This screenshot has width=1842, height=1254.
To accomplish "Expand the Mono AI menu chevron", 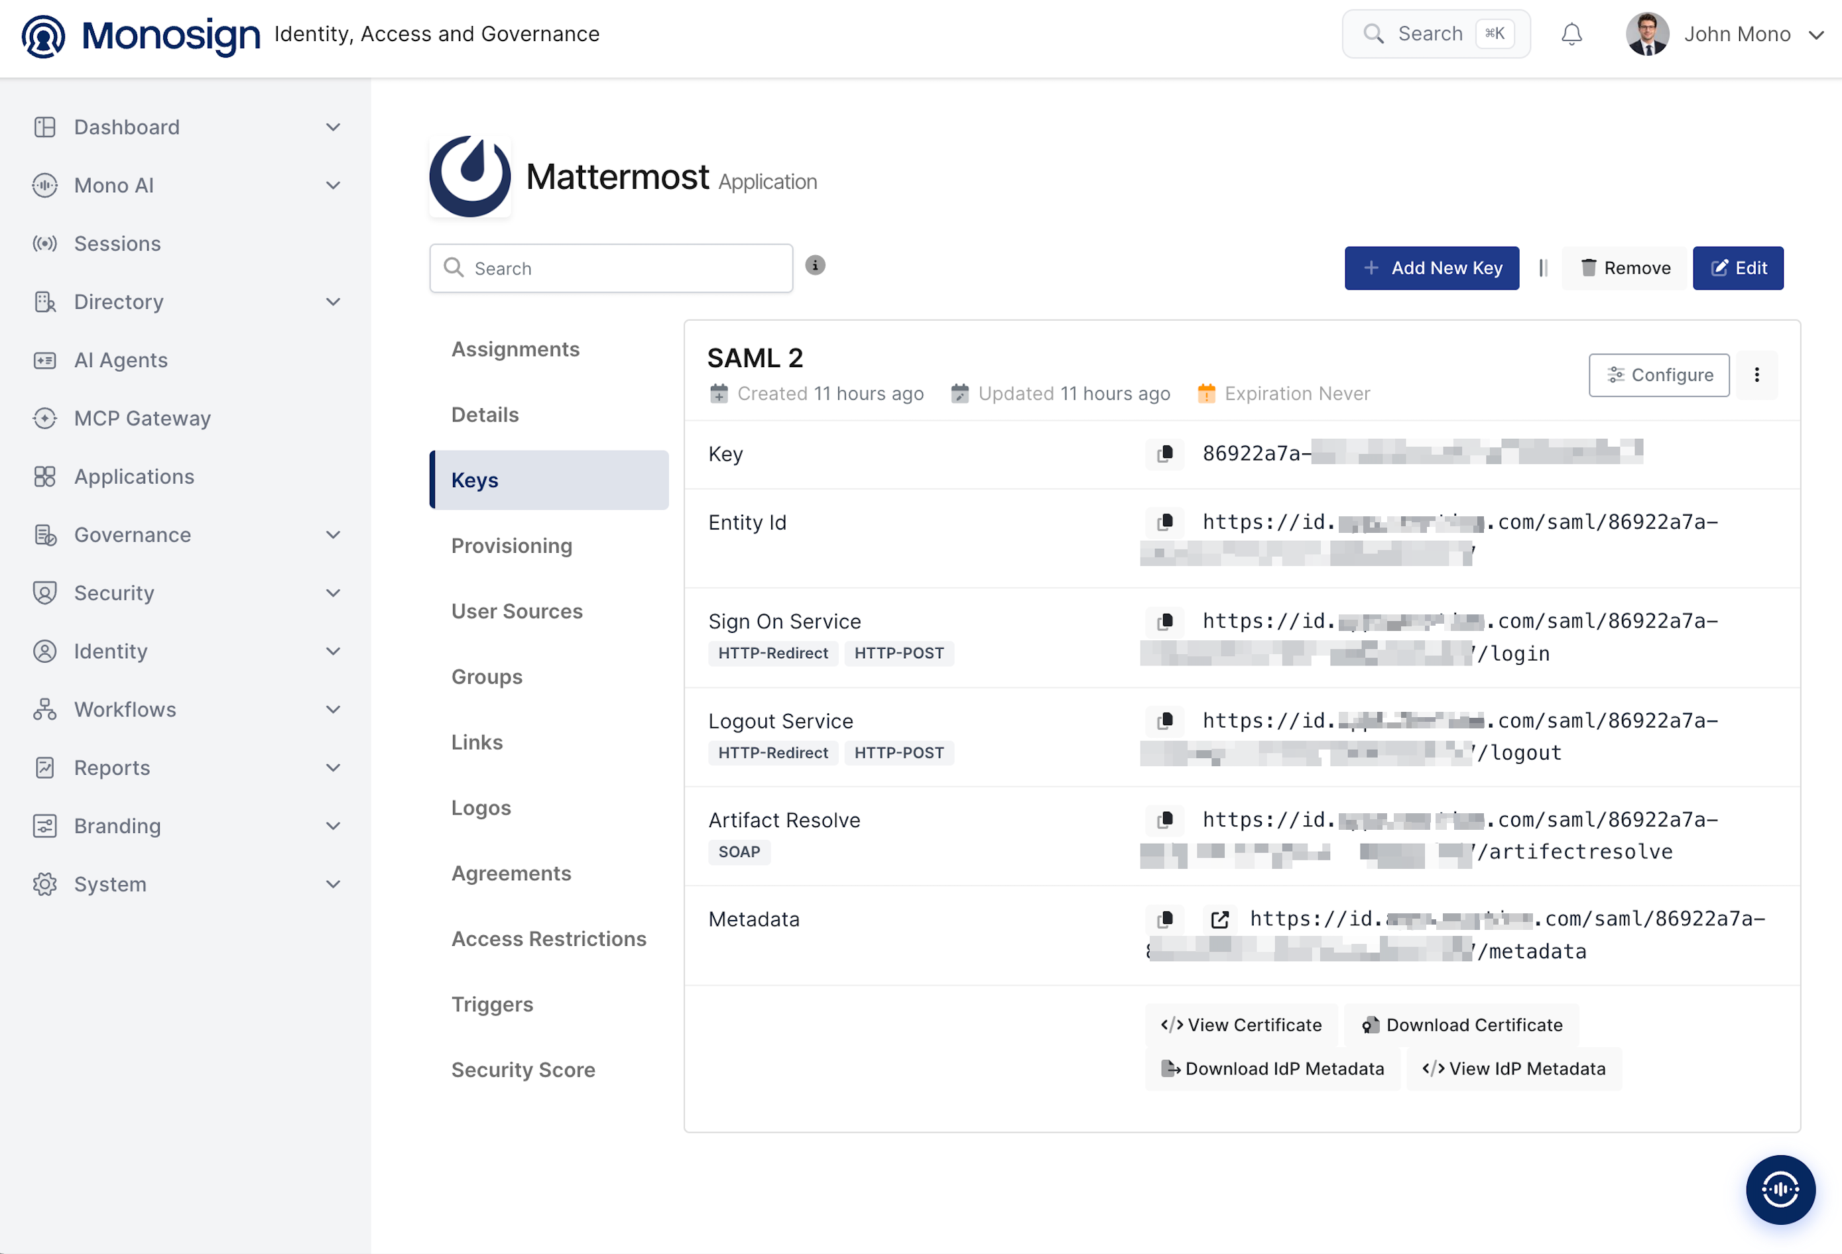I will pyautogui.click(x=334, y=186).
